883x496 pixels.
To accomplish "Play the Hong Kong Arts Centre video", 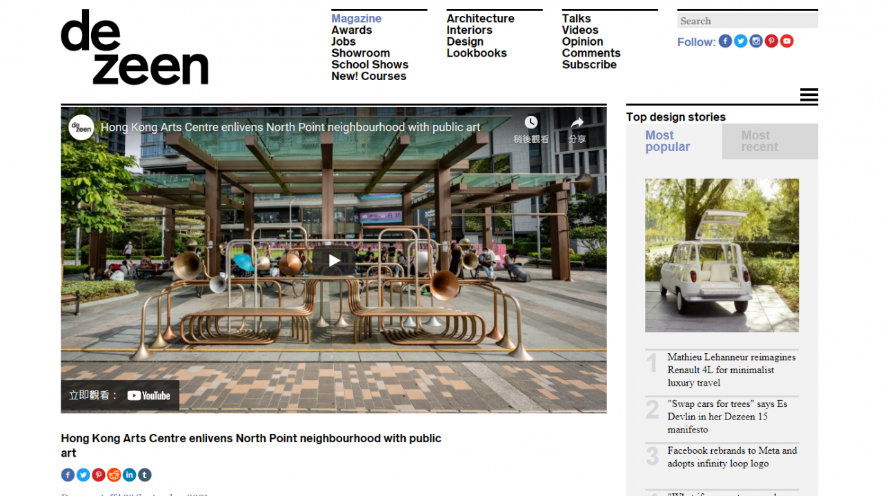I will click(334, 260).
